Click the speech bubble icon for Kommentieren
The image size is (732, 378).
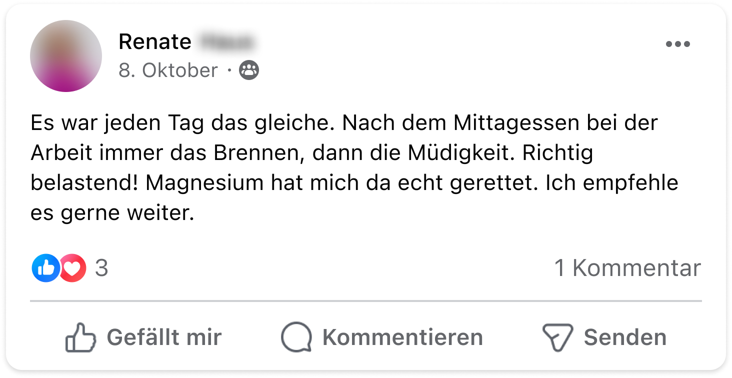click(x=296, y=337)
